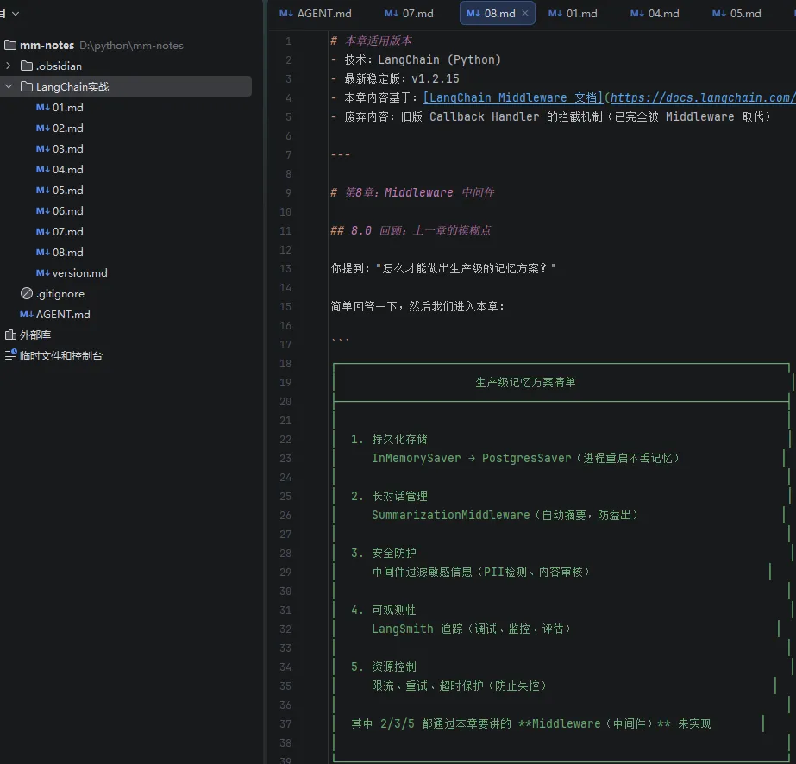Switch to the 04.md editor tab
The image size is (796, 764).
655,14
